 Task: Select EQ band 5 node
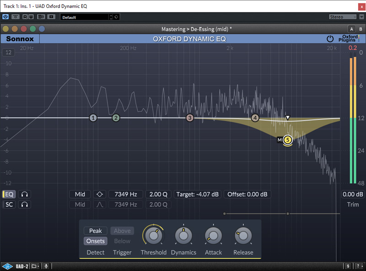point(287,140)
